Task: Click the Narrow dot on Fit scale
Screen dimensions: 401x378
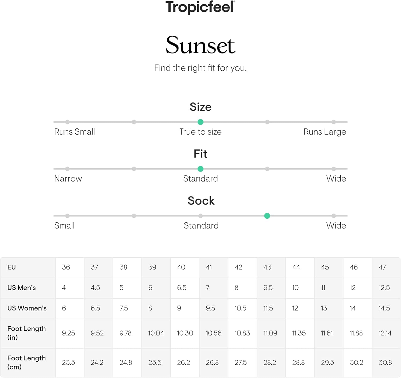Action: point(67,169)
